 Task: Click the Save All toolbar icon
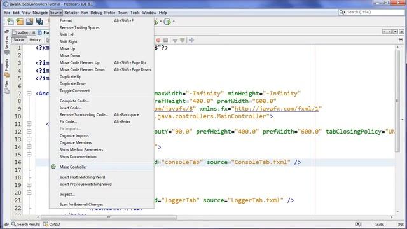(x=39, y=22)
